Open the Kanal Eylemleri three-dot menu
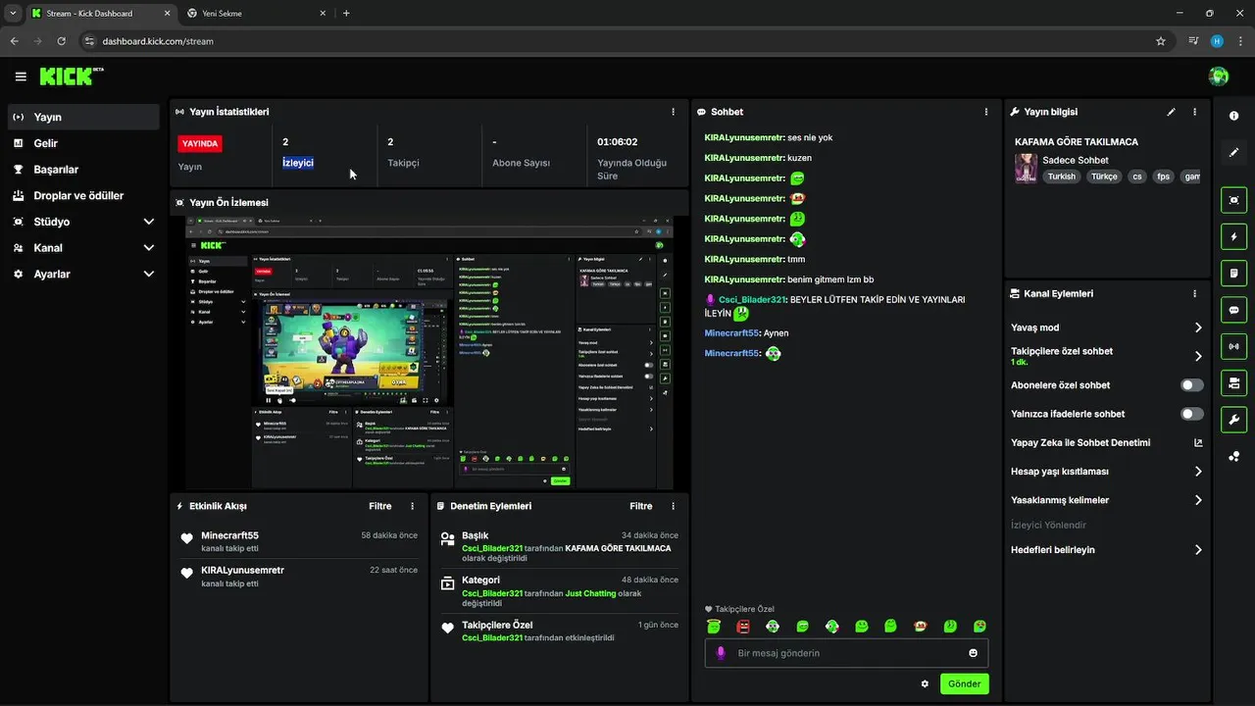The height and width of the screenshot is (706, 1255). [1194, 293]
